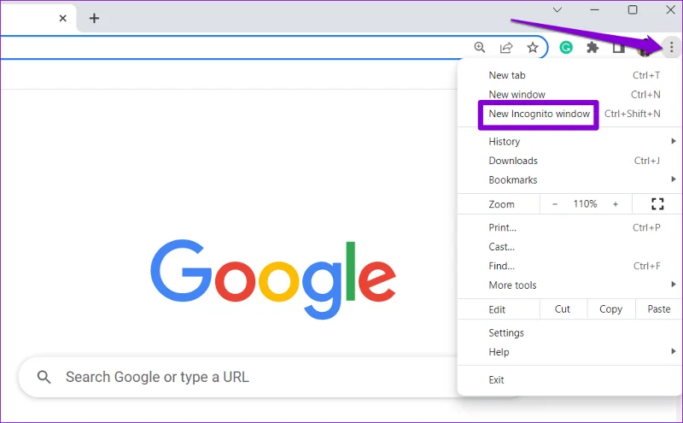This screenshot has height=423, width=683.
Task: Bookmark this page with the star icon
Action: coord(532,47)
